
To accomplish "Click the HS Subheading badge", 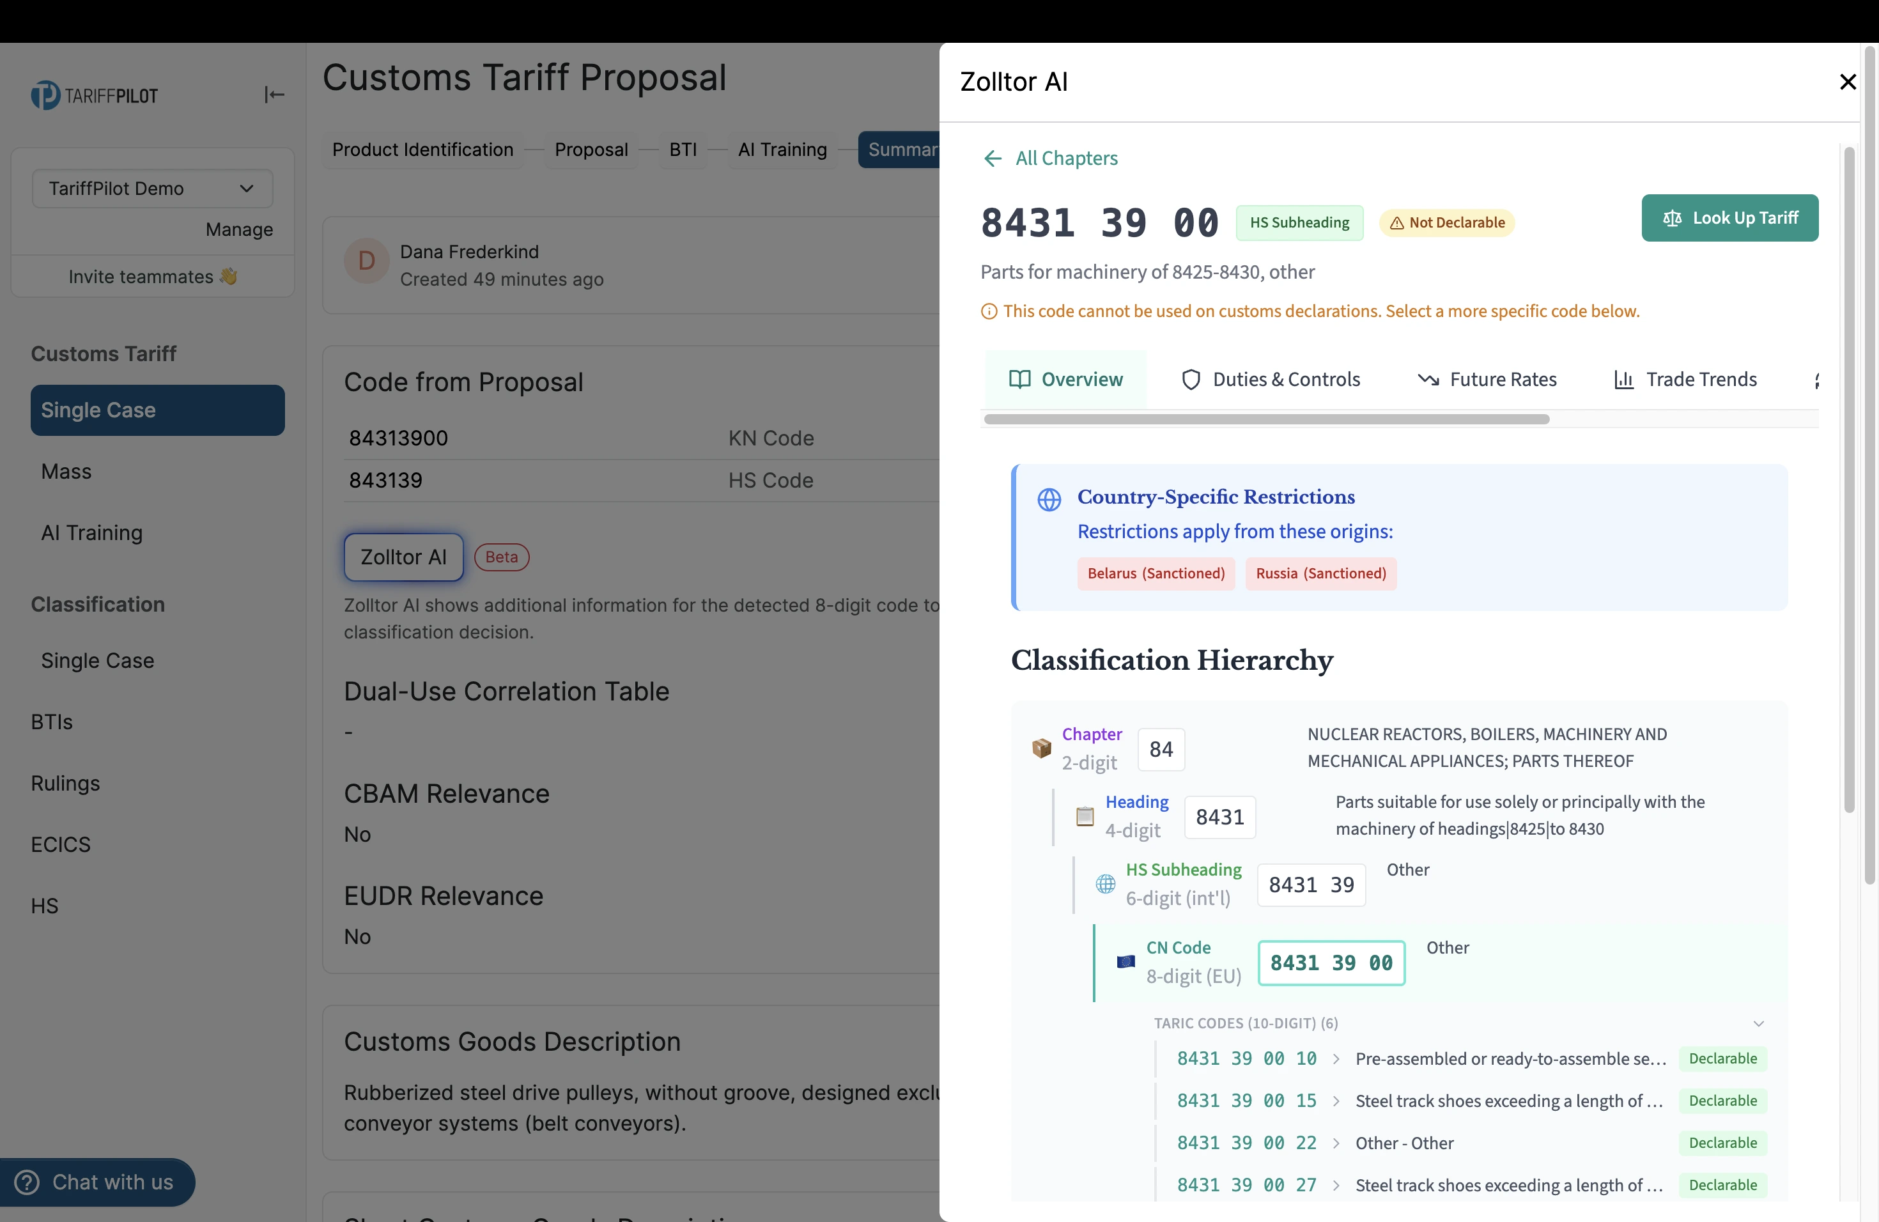I will coord(1299,222).
